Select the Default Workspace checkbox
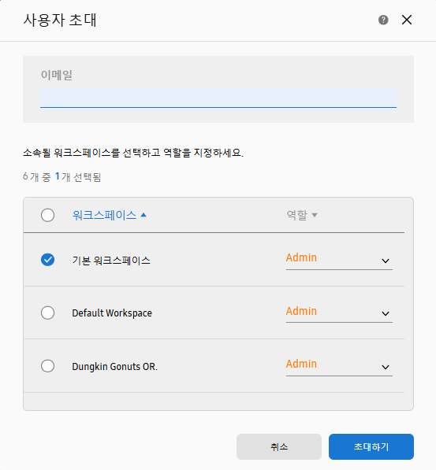Screen dimensions: 436x470 (48, 313)
